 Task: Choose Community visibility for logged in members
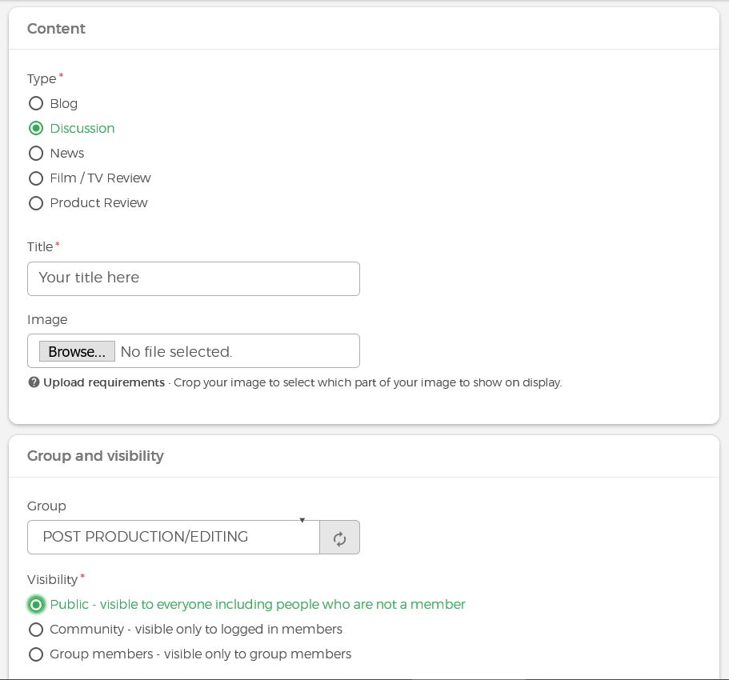[x=36, y=630]
